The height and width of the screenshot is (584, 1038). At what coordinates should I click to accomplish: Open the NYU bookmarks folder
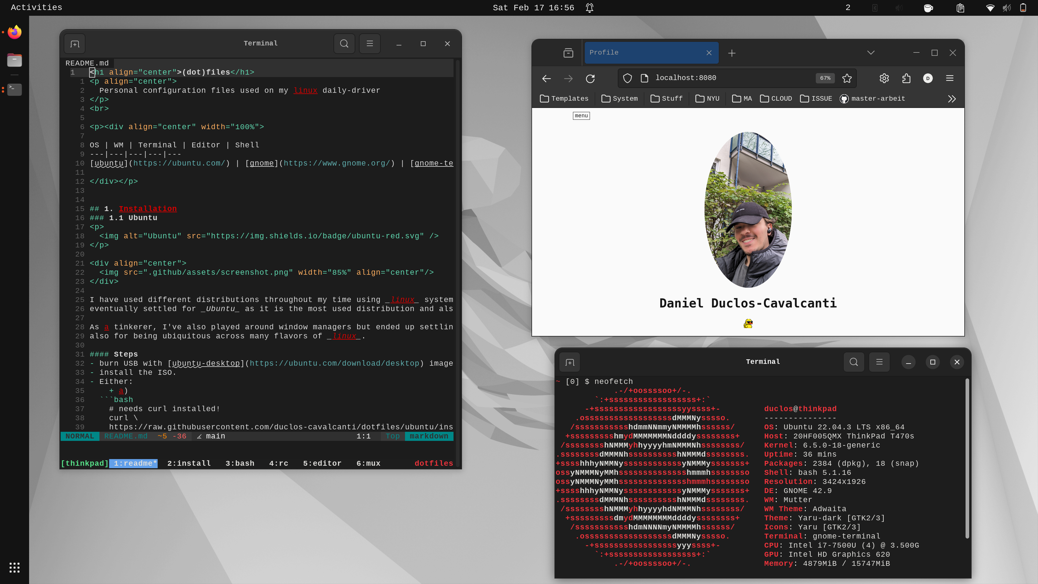[708, 99]
